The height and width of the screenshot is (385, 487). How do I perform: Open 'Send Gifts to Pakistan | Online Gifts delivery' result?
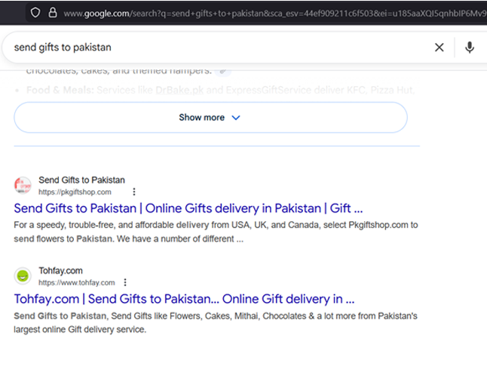coord(188,208)
